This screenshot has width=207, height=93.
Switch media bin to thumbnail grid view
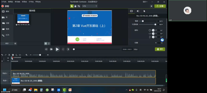[46, 43]
